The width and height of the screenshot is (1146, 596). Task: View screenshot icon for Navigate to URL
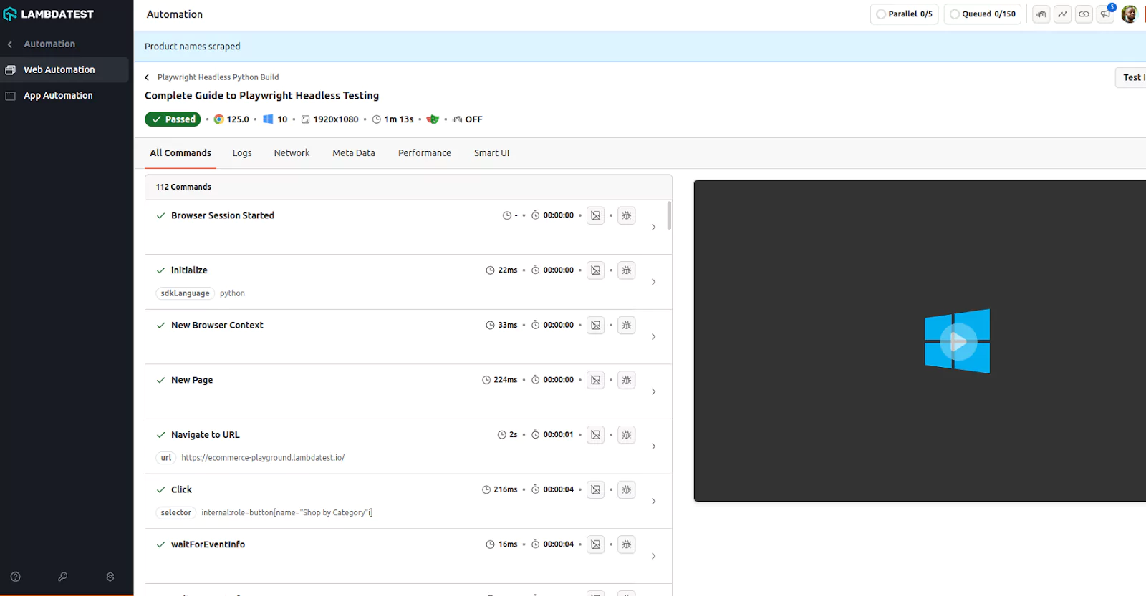(596, 435)
